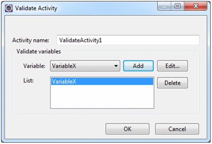Image resolution: width=212 pixels, height=144 pixels.
Task: Minimize the Validate Activity dialog
Action: 164,7
